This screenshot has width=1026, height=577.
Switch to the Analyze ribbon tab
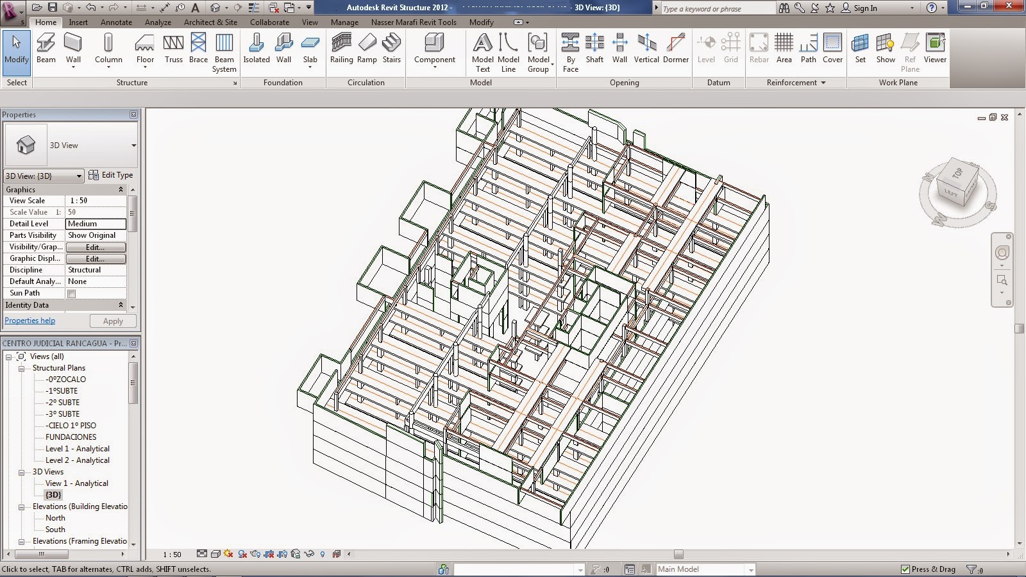[x=158, y=22]
